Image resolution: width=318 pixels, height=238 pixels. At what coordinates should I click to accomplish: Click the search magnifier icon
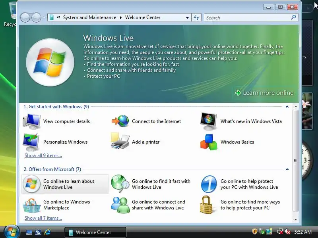pos(293,17)
